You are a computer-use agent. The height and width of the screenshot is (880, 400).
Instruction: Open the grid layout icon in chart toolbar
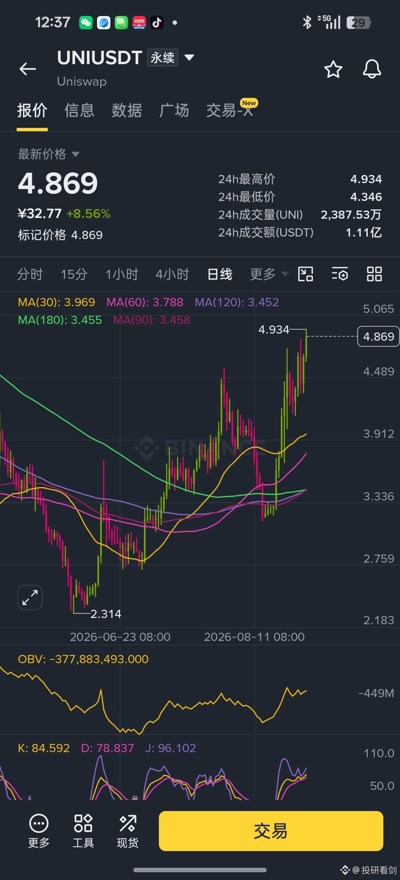374,274
